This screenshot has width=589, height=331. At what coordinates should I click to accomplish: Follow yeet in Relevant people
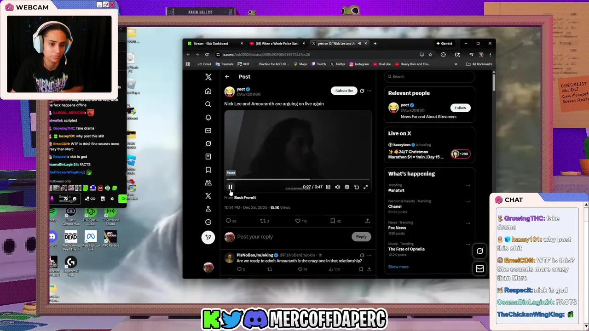tap(460, 108)
